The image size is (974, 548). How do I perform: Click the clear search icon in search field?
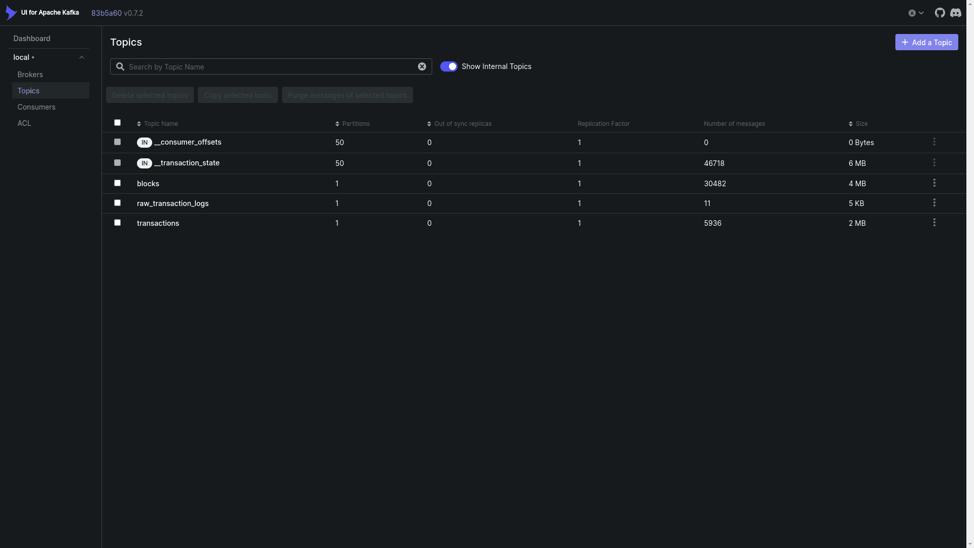coord(422,66)
